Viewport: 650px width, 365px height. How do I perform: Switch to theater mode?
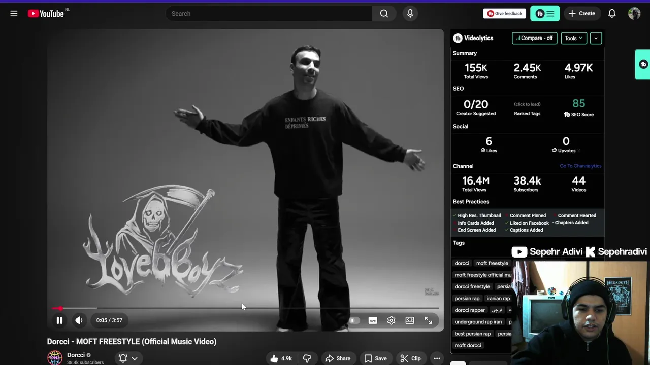click(x=410, y=320)
